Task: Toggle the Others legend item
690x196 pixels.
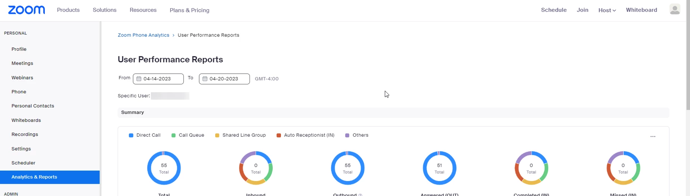Action: tap(357, 135)
